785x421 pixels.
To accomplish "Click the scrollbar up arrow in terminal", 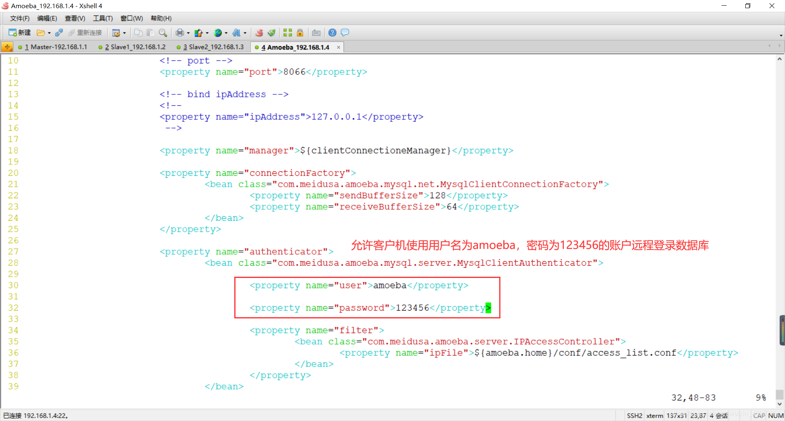I will tap(780, 59).
